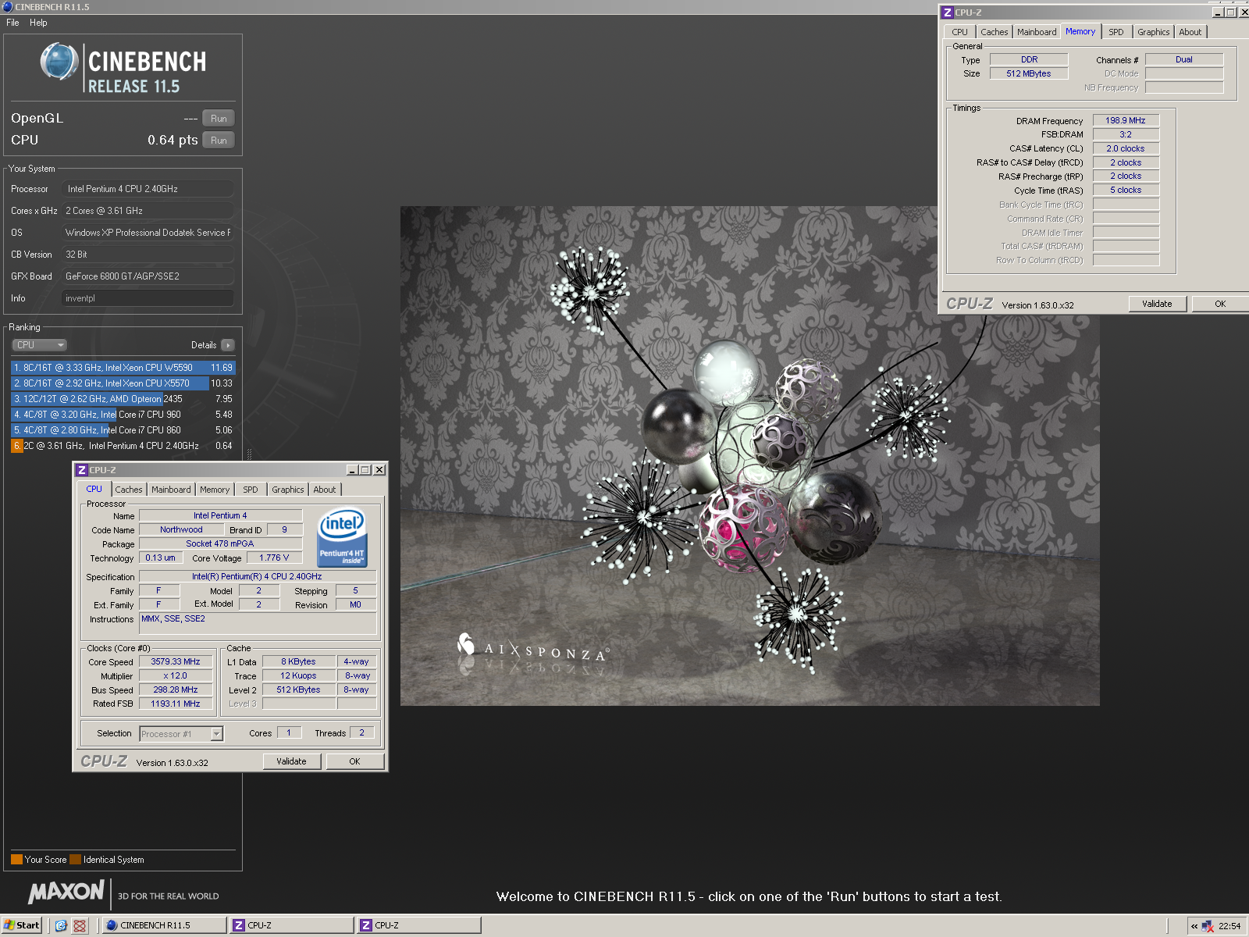Open the Help menu in Cinebench

pyautogui.click(x=38, y=23)
